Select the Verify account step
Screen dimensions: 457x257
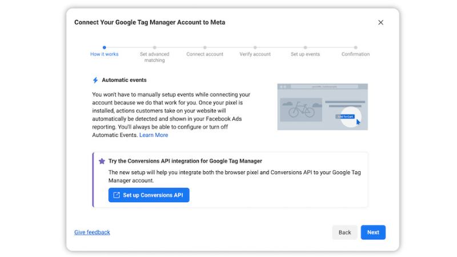click(255, 54)
